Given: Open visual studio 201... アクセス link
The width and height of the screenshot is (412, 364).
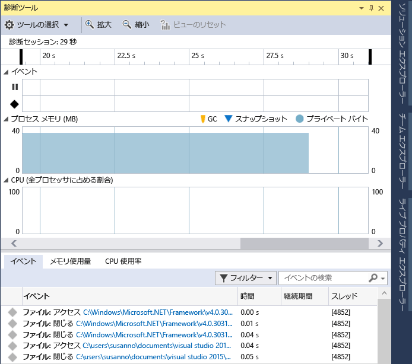Looking at the screenshot, I should click(x=157, y=346).
